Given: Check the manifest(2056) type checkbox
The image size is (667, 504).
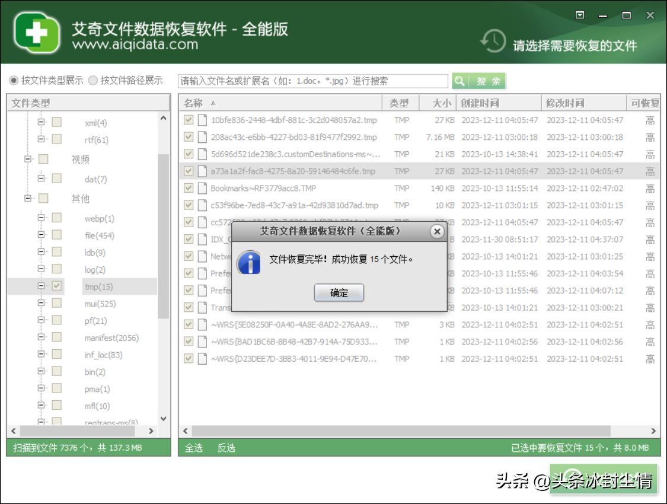Looking at the screenshot, I should click(x=56, y=337).
